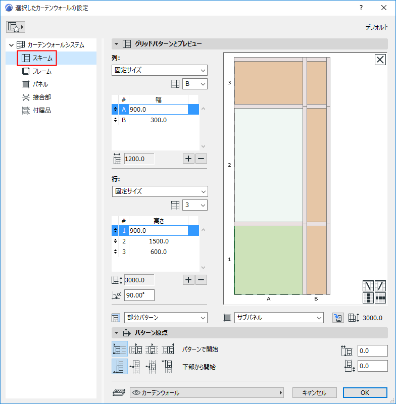Click the column list scroll up arrow
The height and width of the screenshot is (404, 396).
point(203,109)
